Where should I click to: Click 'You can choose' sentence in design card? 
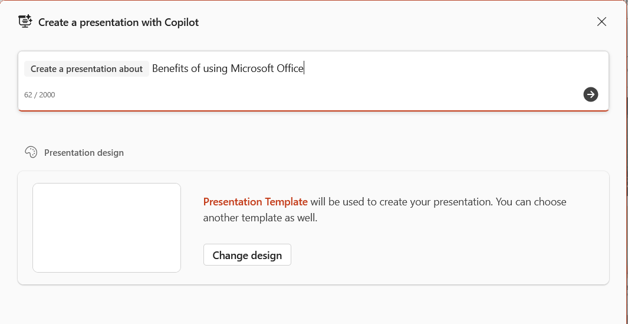(x=531, y=202)
